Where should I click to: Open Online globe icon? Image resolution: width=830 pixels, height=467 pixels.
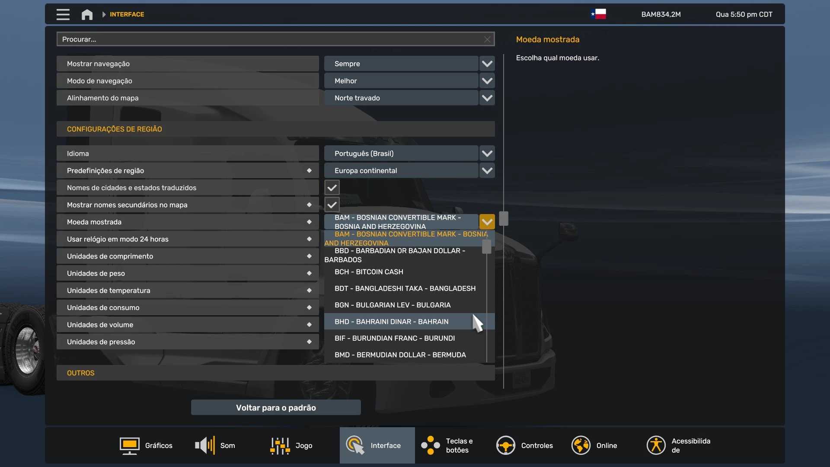click(581, 445)
